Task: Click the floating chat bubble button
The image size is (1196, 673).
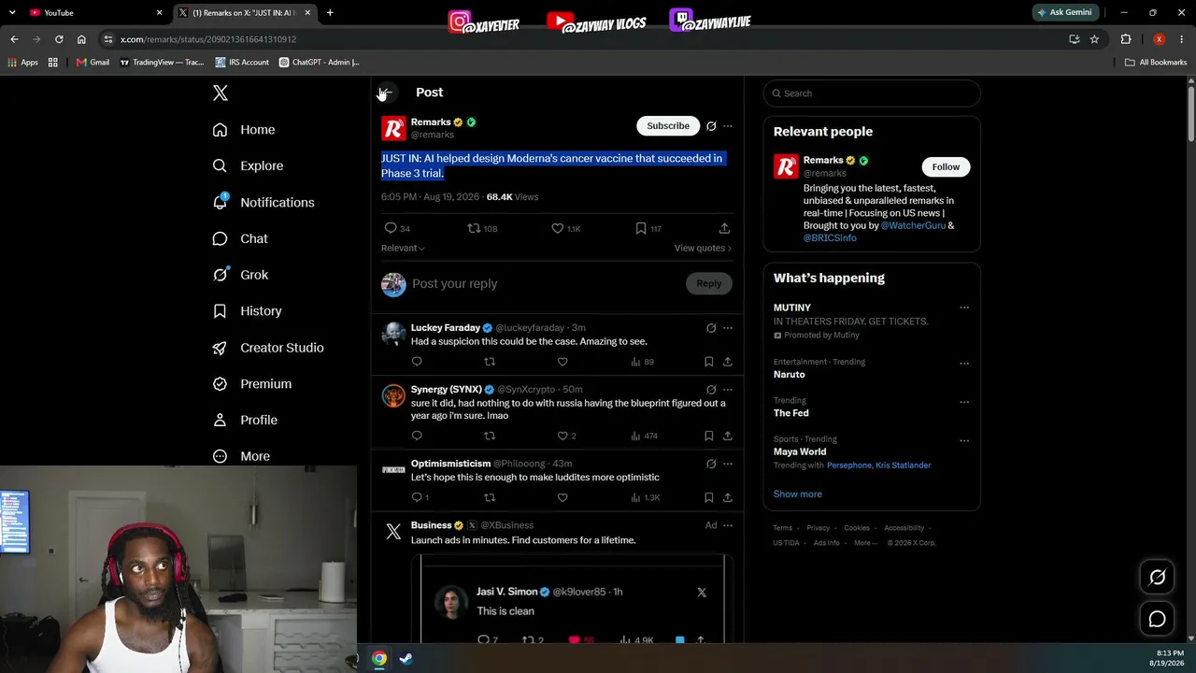Action: (x=1157, y=619)
